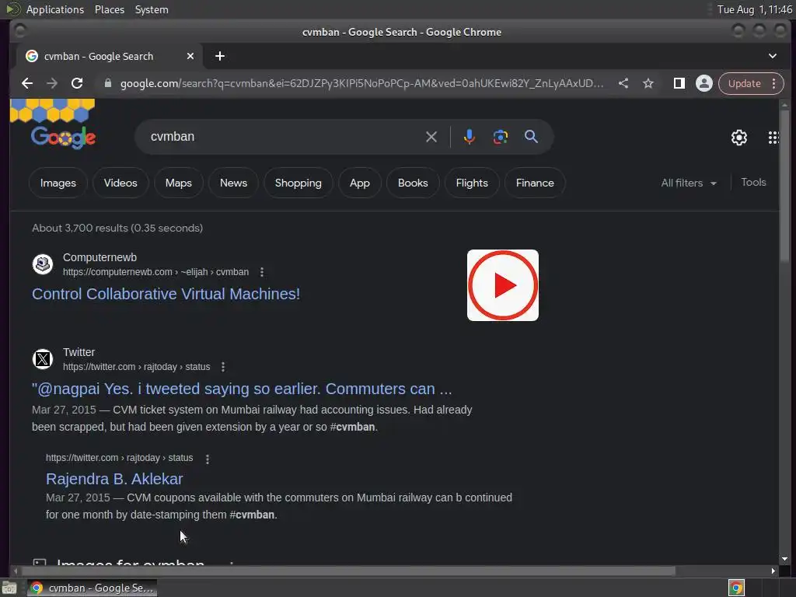Expand the All filters dropdown
The width and height of the screenshot is (796, 597).
coord(689,183)
